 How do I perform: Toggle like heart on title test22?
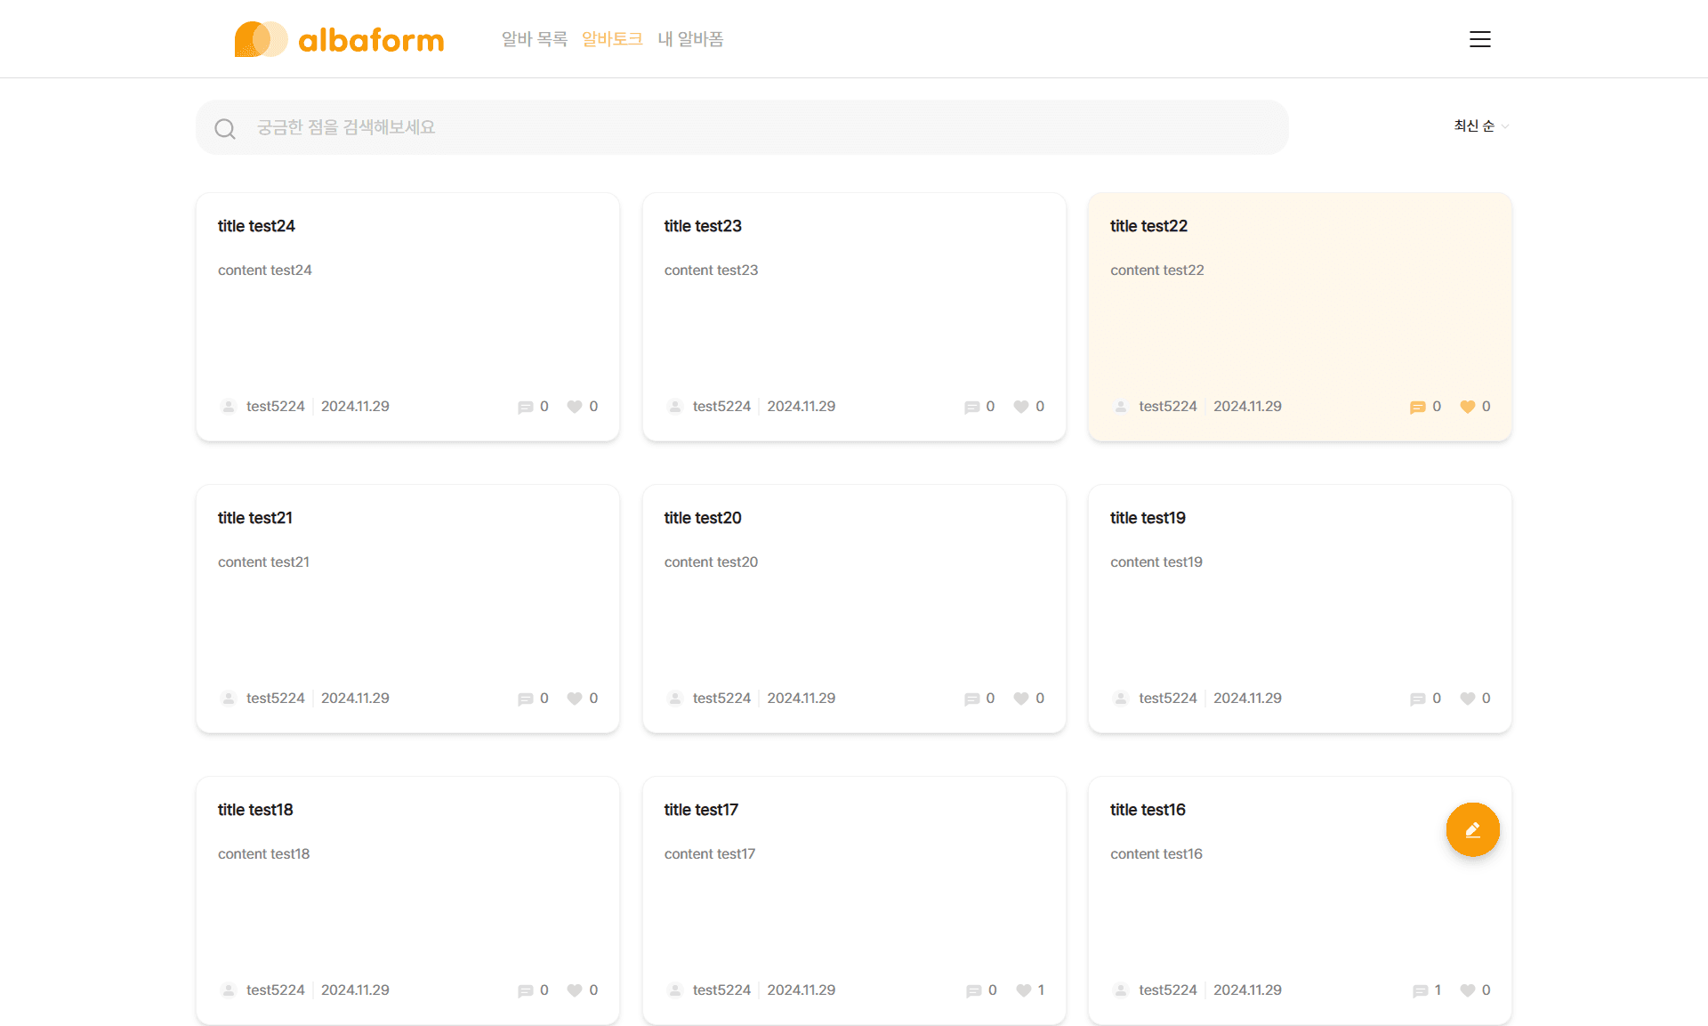coord(1467,407)
